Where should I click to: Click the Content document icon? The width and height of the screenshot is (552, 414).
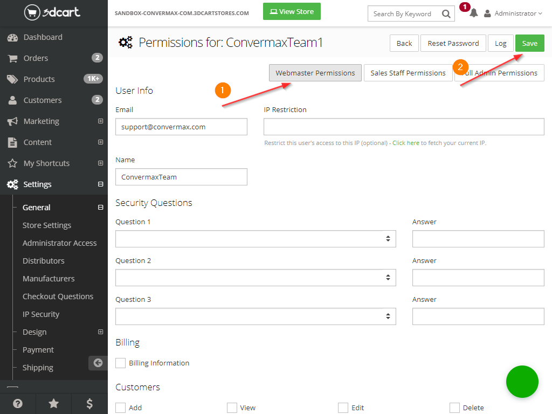point(12,142)
